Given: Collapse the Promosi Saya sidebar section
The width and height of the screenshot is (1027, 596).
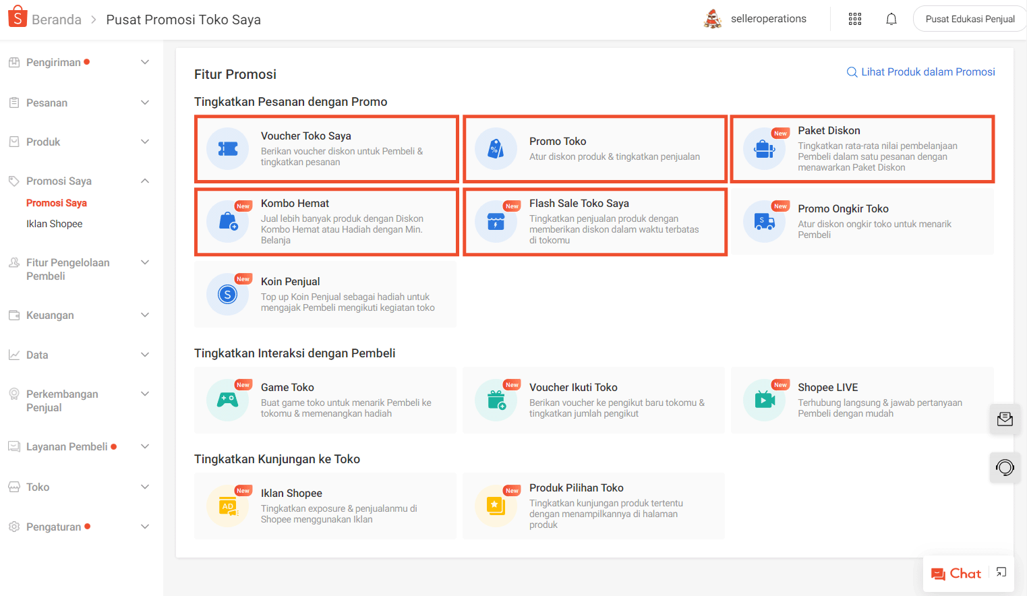Looking at the screenshot, I should pos(144,181).
